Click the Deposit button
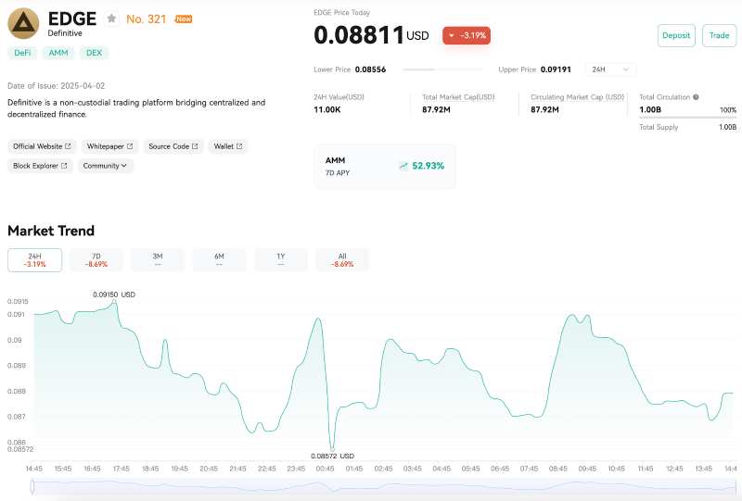Screen dimensions: 742x501 coord(676,35)
